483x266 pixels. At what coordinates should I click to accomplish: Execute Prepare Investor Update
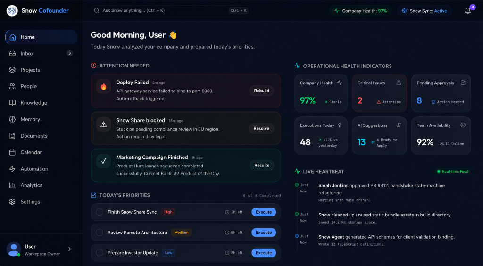[x=264, y=253]
